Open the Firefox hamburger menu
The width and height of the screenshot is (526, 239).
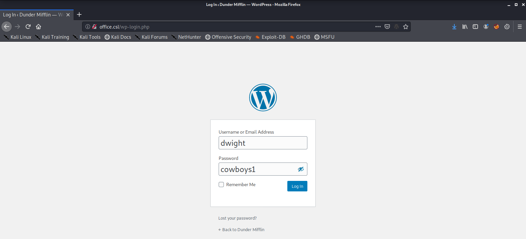[x=520, y=27]
